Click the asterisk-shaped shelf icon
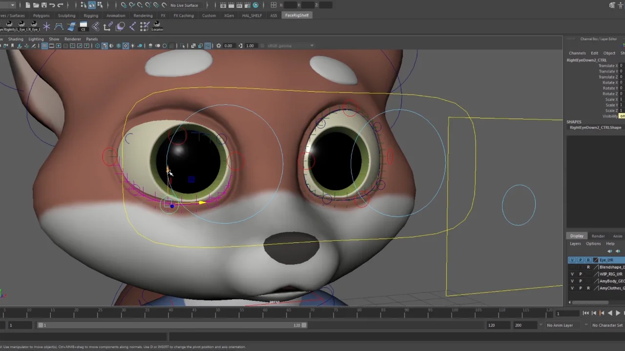This screenshot has width=625, height=351. pos(46,26)
